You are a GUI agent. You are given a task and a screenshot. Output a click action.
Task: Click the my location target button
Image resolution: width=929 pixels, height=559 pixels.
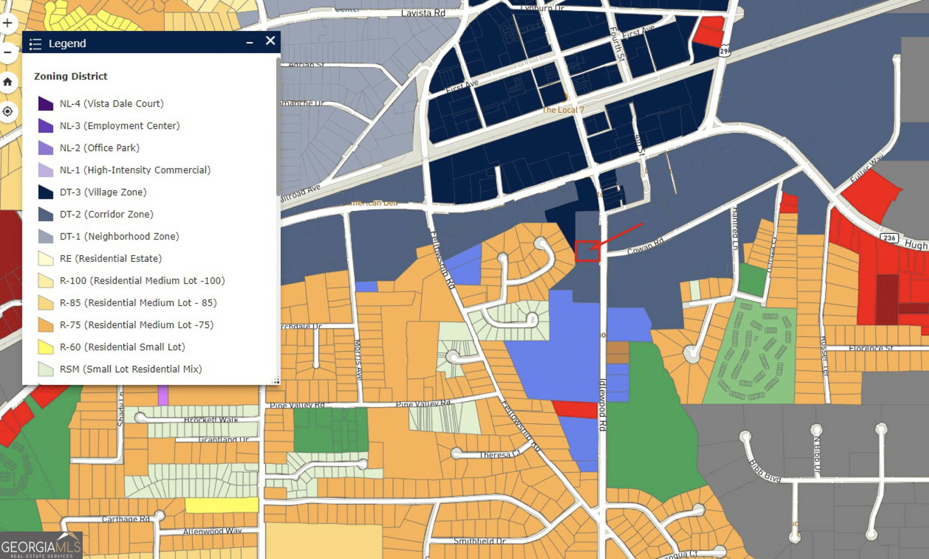point(8,112)
